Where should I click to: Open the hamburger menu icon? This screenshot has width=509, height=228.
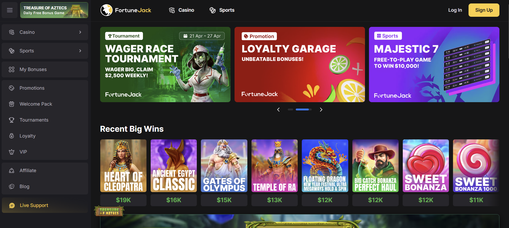click(x=10, y=10)
